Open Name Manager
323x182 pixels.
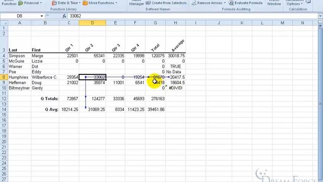[x=136, y=3]
